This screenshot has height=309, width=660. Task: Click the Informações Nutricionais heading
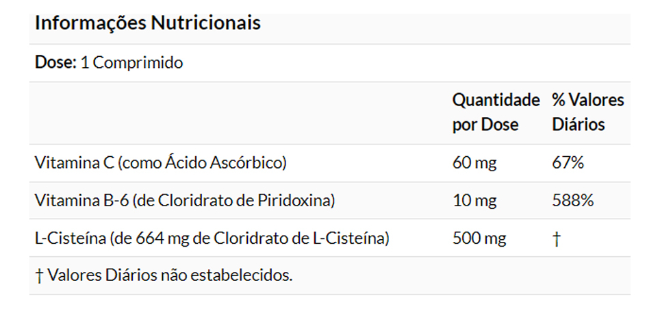[147, 23]
